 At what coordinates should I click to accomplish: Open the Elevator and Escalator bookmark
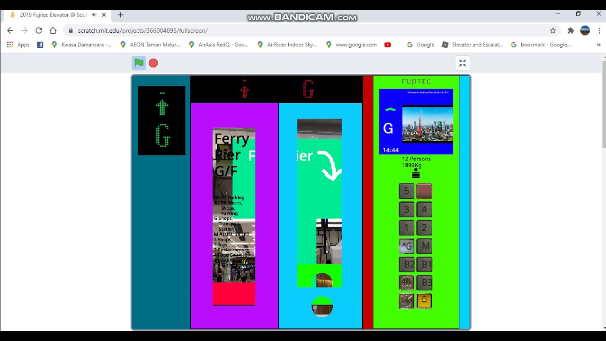(472, 45)
